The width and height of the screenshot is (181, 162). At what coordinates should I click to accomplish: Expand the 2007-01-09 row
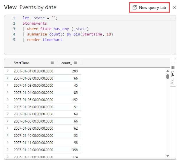click(x=8, y=128)
